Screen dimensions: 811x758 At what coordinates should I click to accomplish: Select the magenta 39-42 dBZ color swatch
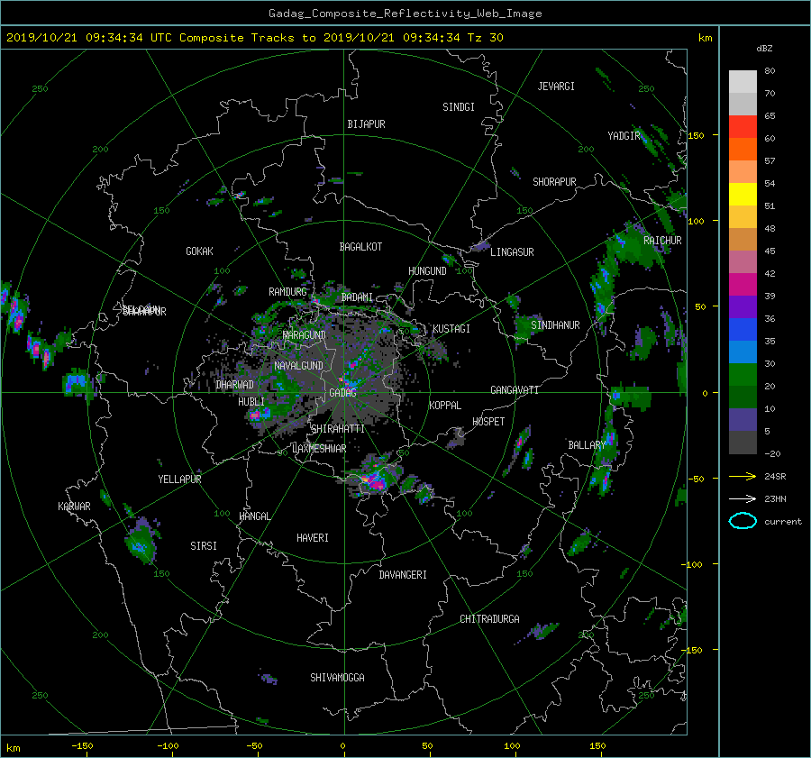pos(743,285)
